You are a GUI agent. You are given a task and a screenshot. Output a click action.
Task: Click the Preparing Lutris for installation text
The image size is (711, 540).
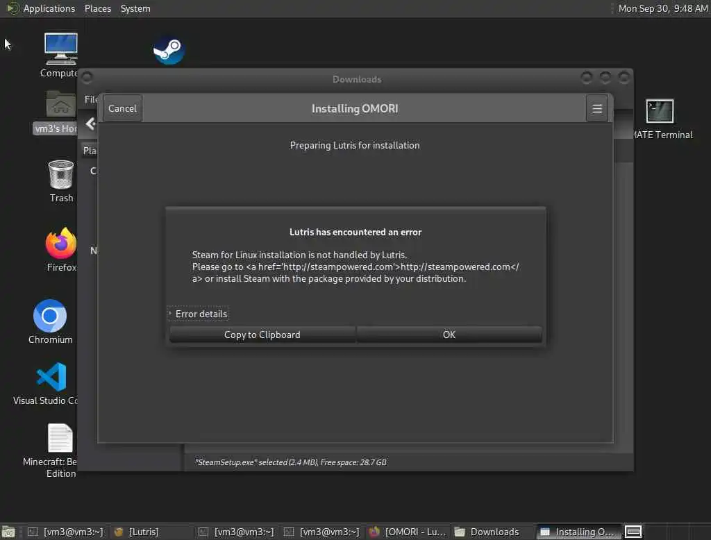coord(355,145)
